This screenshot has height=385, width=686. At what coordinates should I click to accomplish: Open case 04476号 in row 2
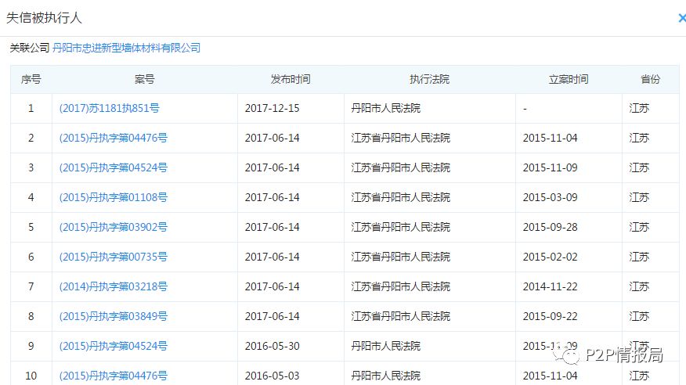point(114,138)
